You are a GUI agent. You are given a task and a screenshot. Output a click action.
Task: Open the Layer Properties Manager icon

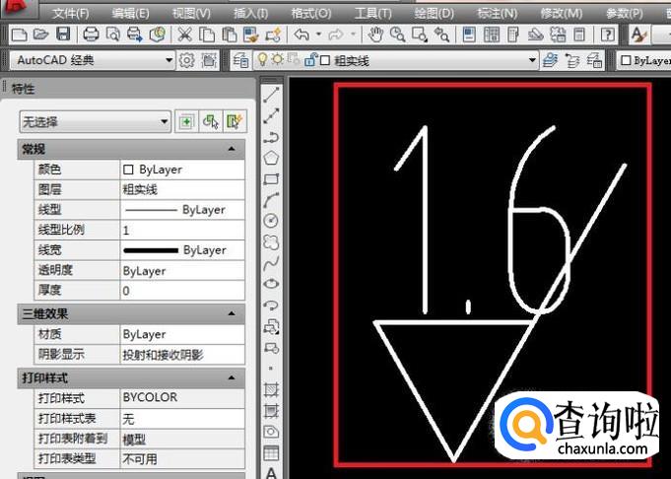241,60
